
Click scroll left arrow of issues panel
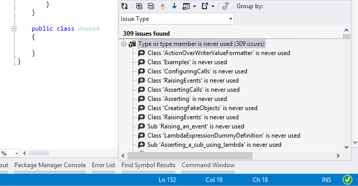coord(123,155)
